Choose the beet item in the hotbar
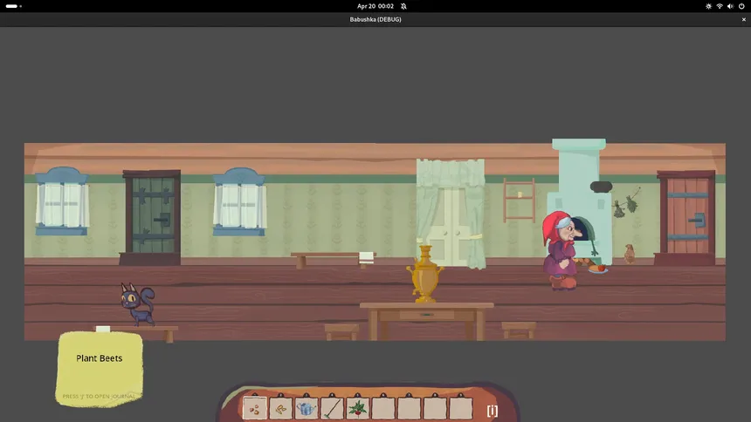Viewport: 751px width, 422px height. coord(357,408)
